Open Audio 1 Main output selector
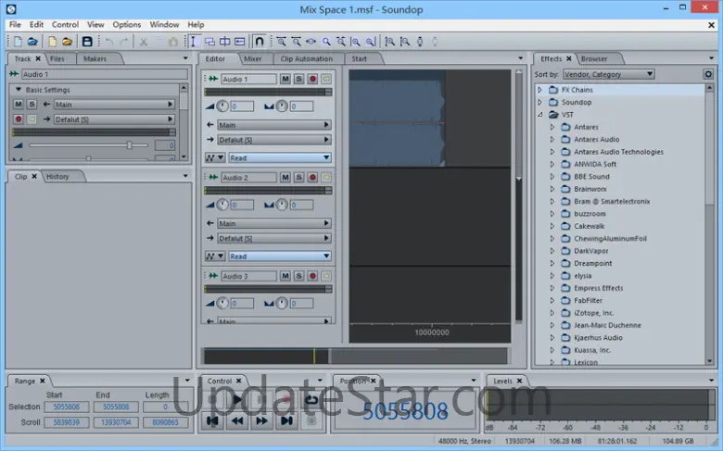 [273, 125]
